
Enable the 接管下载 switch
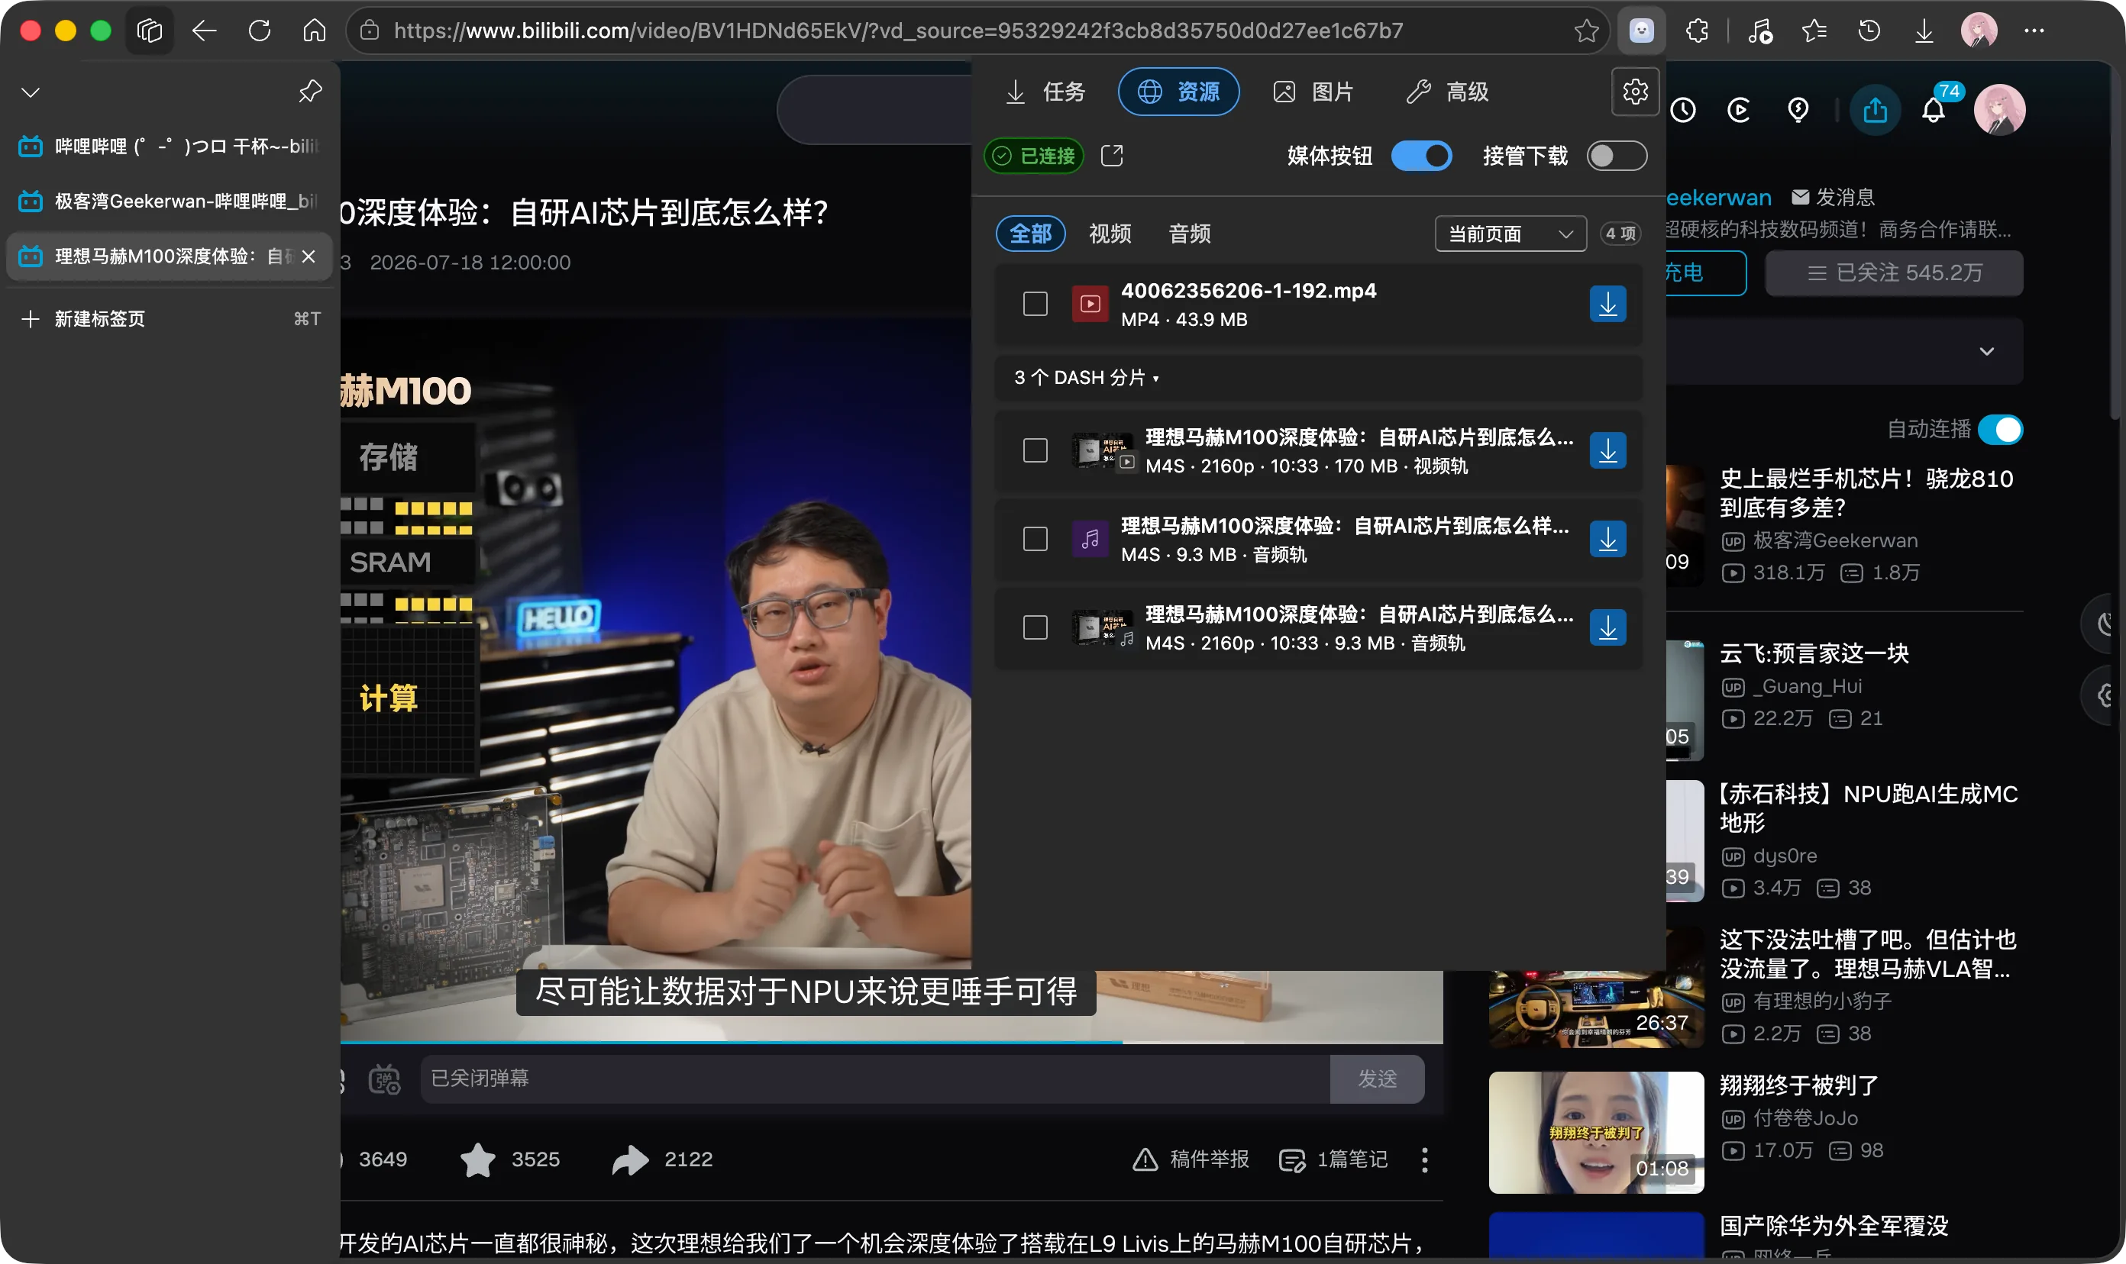coord(1617,156)
